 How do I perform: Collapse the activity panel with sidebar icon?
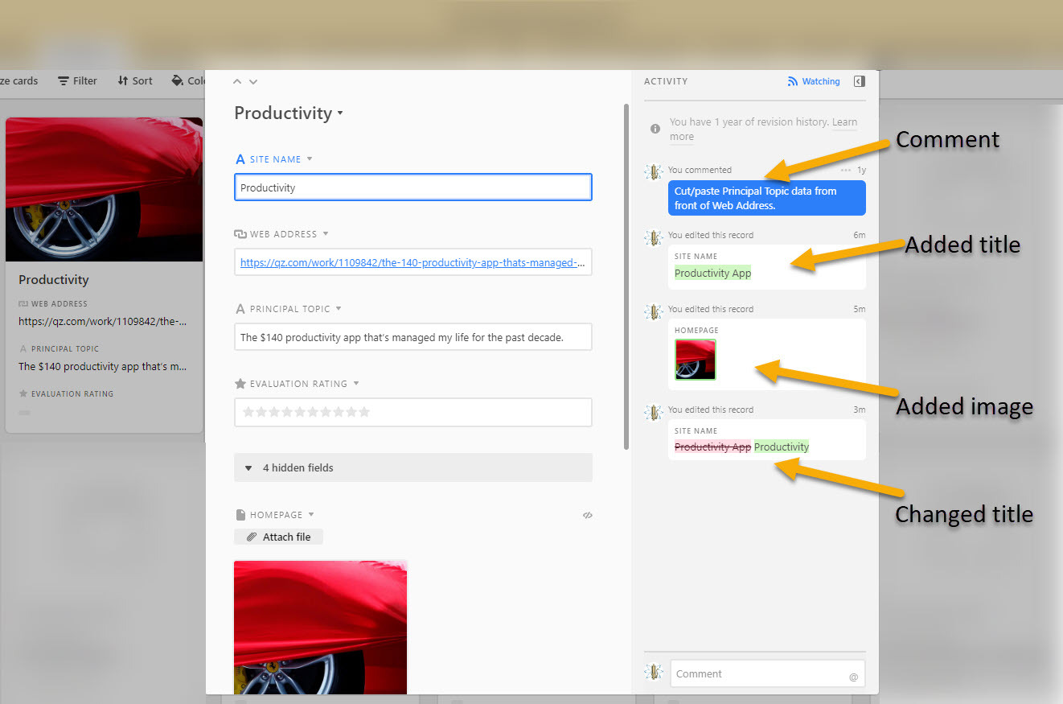pos(860,81)
